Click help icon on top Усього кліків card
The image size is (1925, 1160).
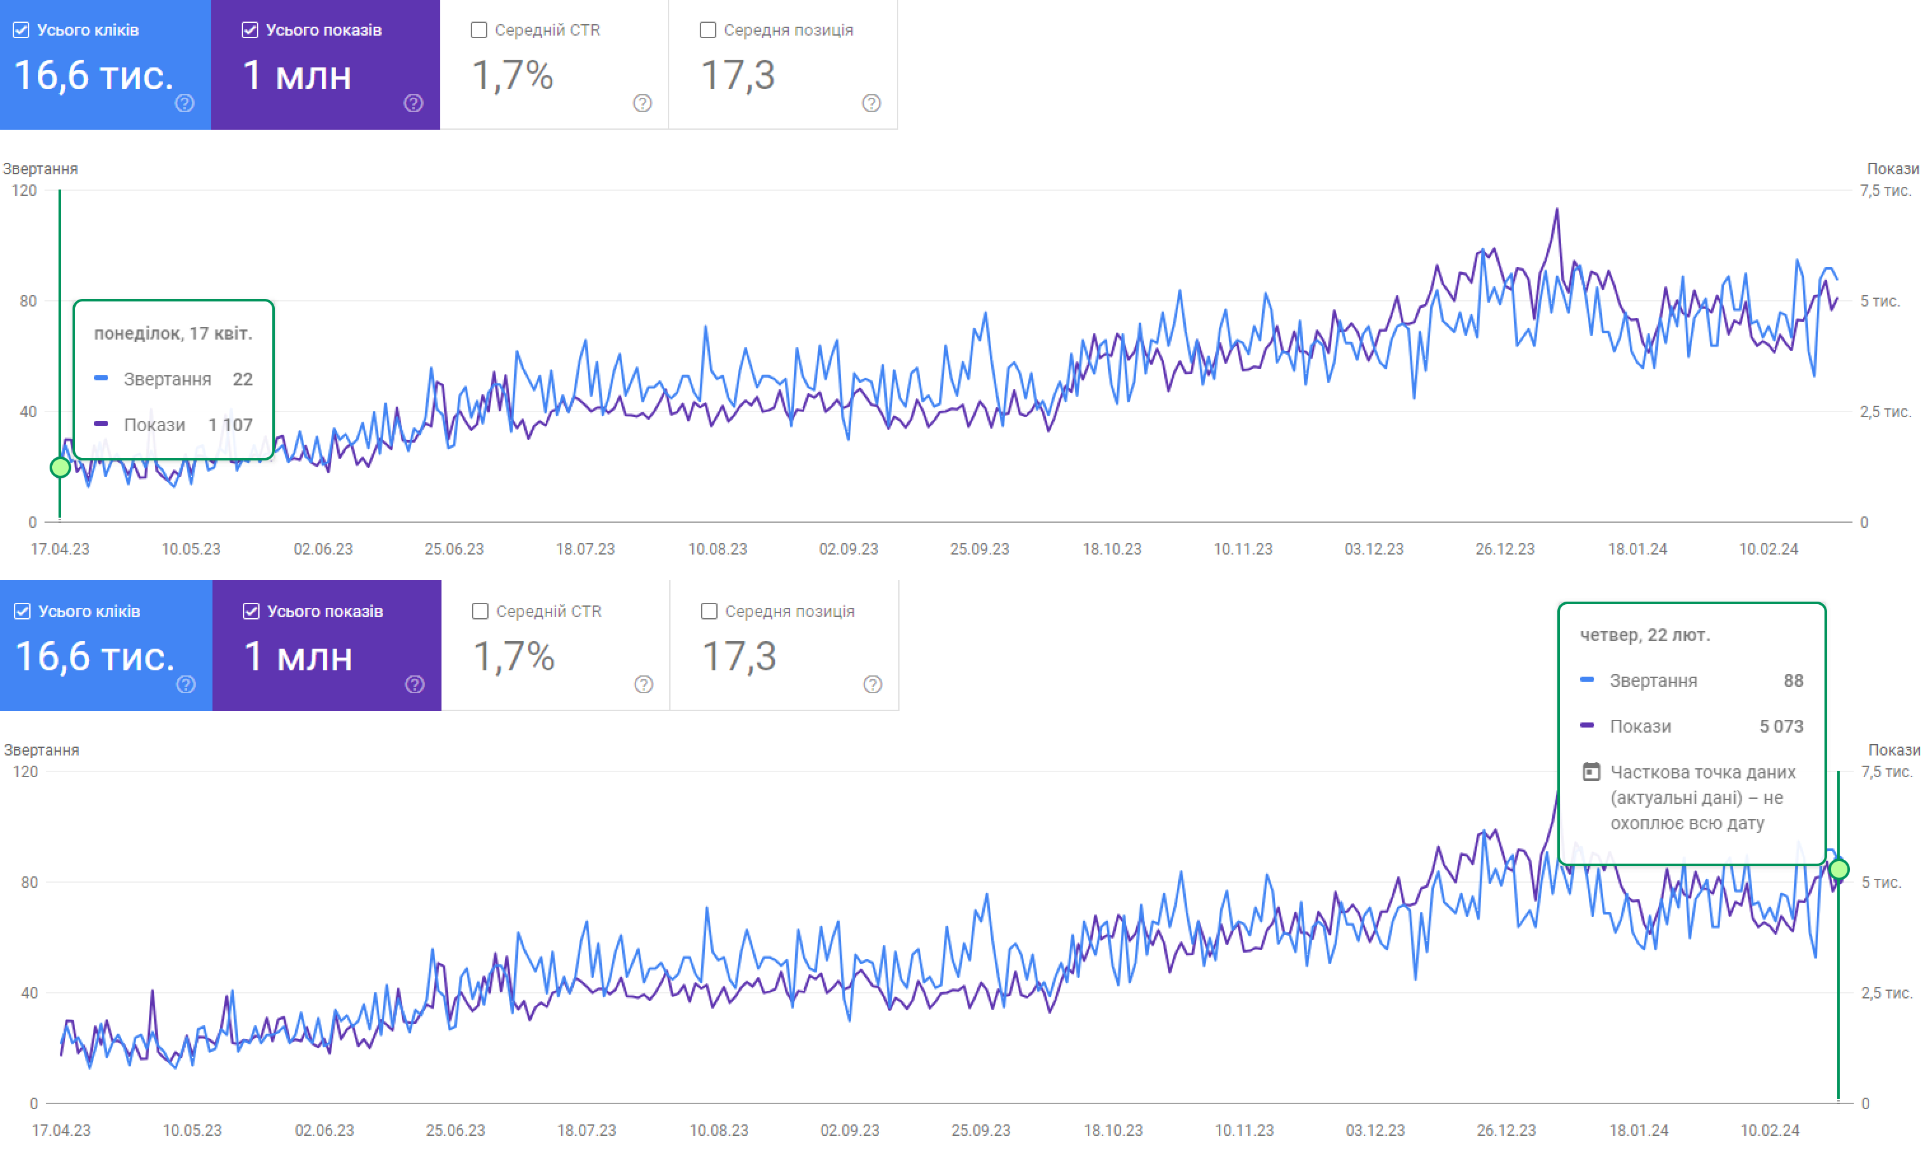(184, 103)
